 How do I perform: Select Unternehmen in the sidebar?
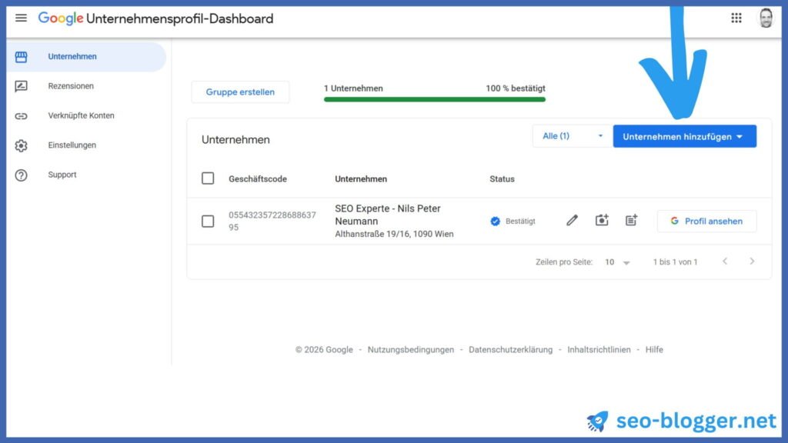point(86,57)
